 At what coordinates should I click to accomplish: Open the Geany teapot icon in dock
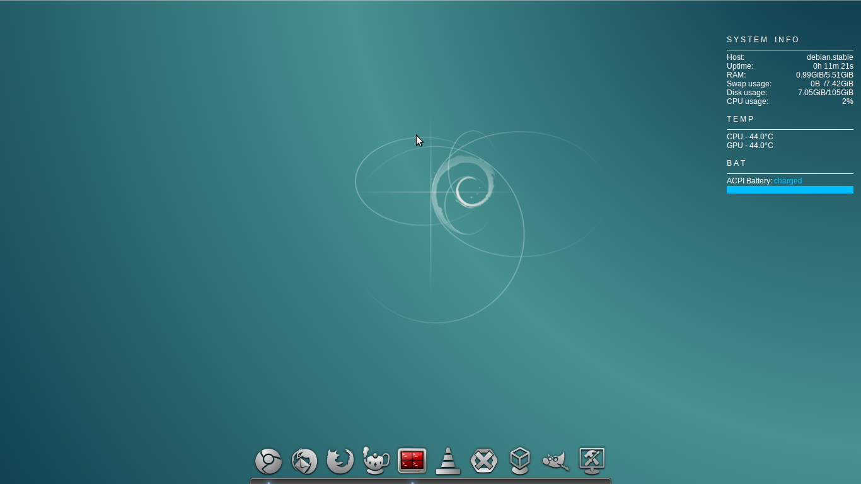[x=376, y=460]
